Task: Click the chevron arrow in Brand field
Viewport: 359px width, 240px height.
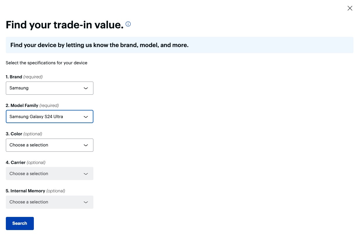Action: 86,88
